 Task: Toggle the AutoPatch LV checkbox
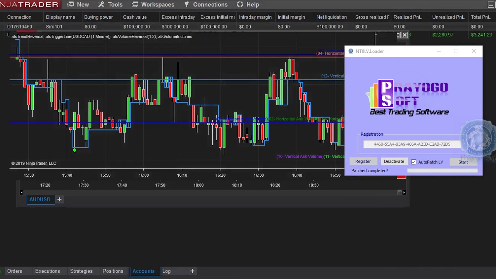(414, 162)
